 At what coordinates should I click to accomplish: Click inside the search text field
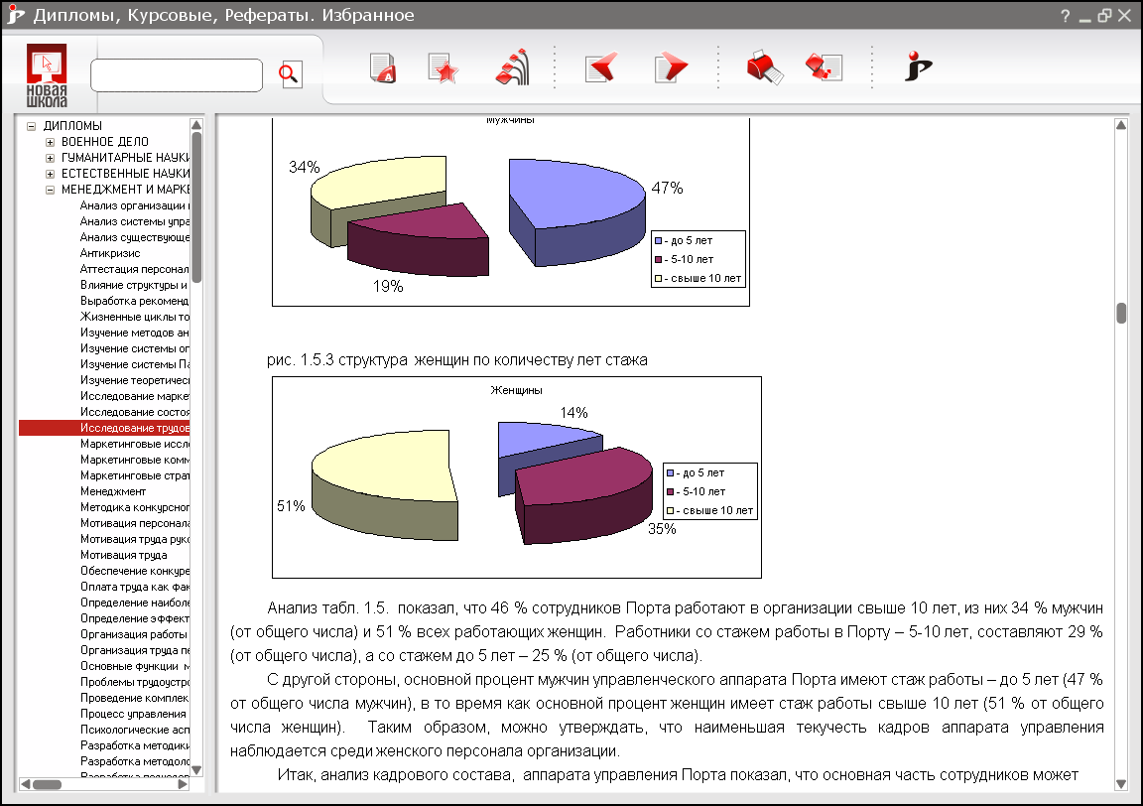coord(177,75)
